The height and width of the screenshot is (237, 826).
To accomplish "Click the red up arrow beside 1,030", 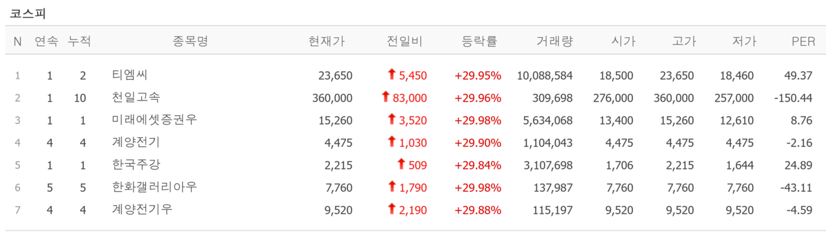I will [391, 142].
